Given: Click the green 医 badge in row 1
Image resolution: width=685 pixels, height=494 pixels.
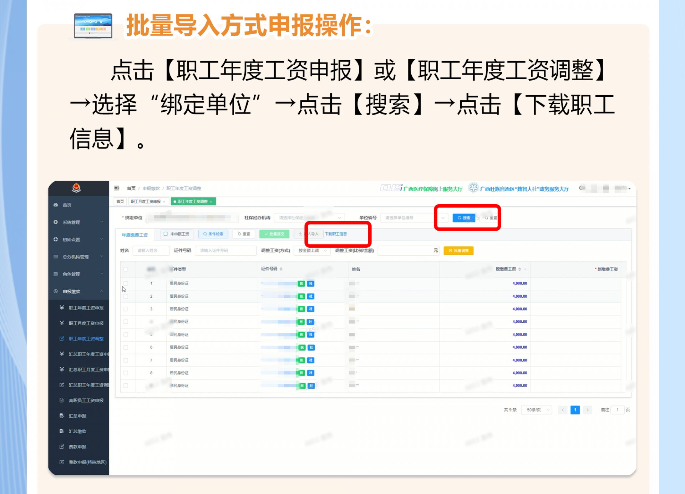Looking at the screenshot, I should [301, 284].
